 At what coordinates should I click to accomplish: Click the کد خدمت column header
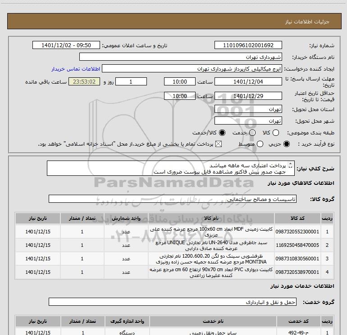(x=298, y=322)
